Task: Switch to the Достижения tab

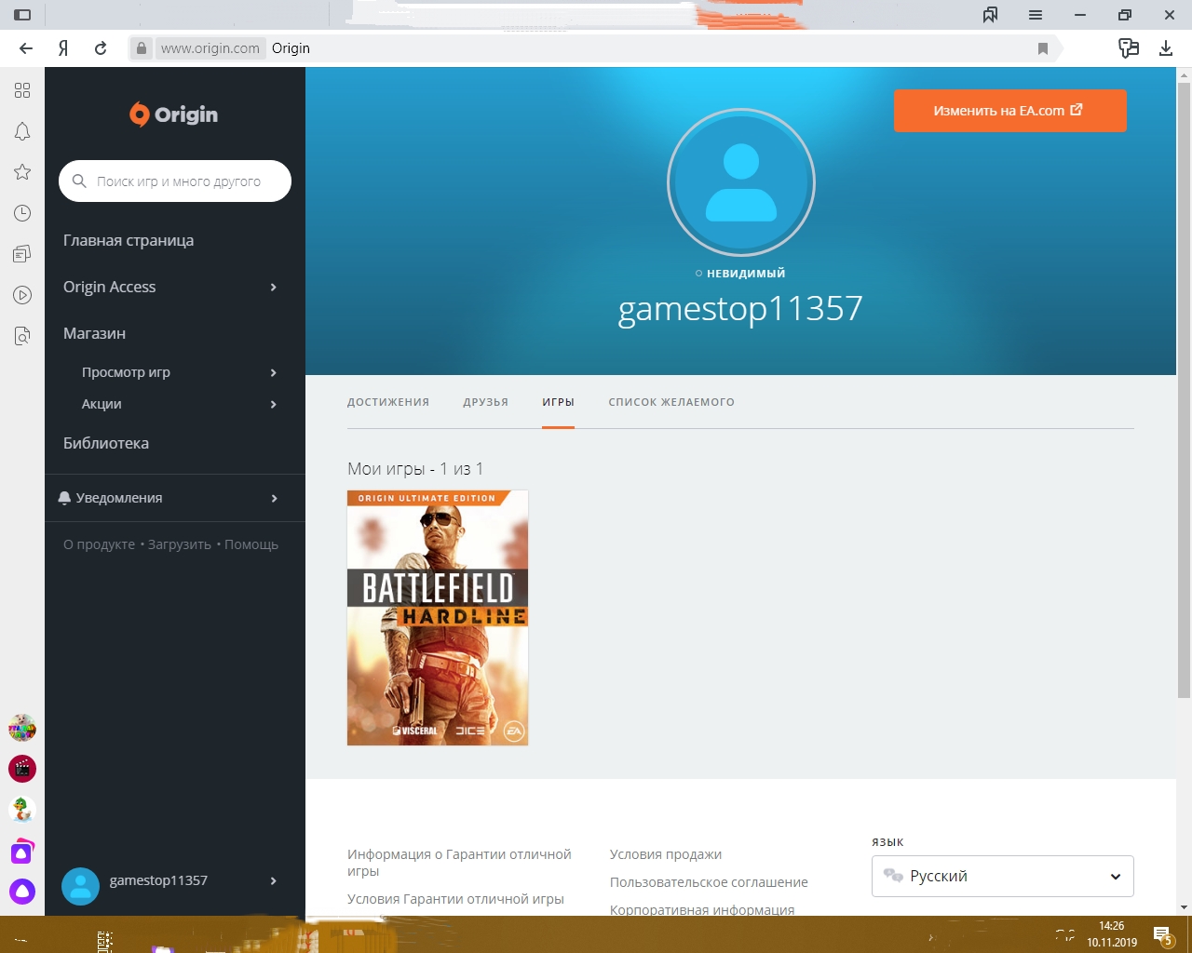Action: tap(388, 402)
